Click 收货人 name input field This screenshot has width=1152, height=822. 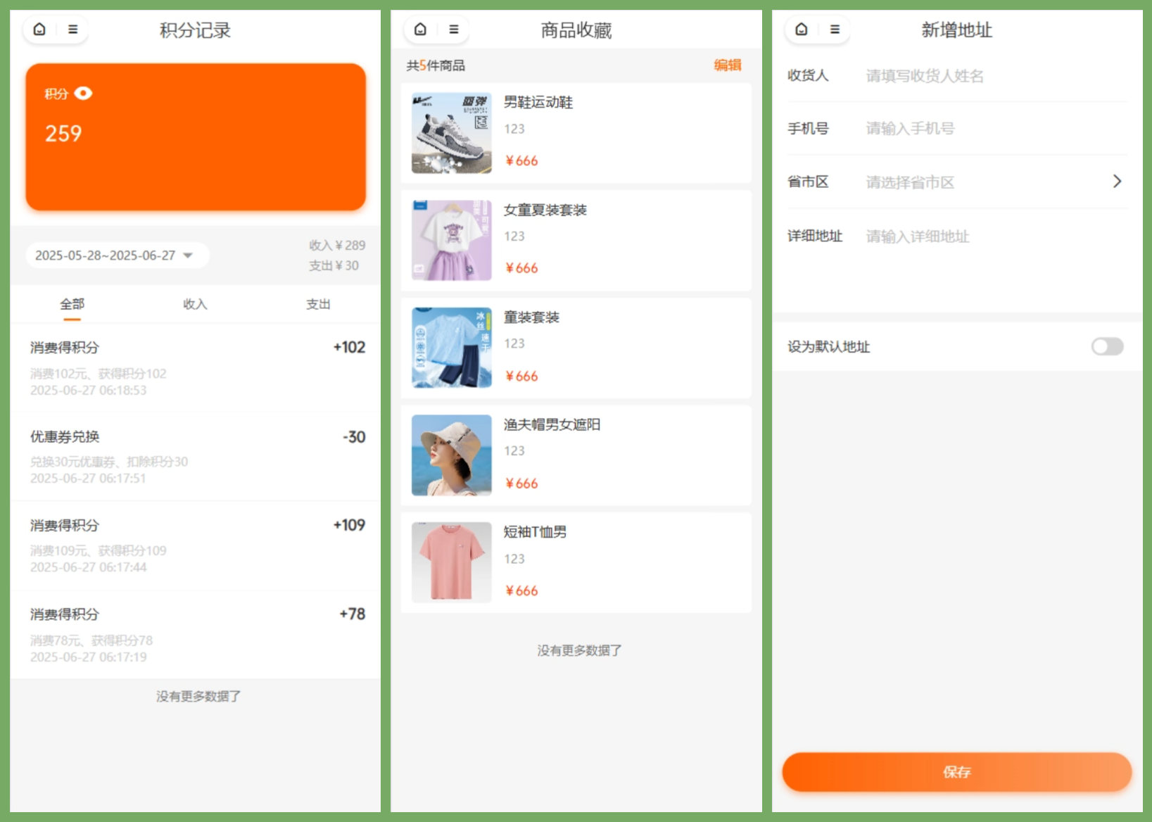point(985,76)
